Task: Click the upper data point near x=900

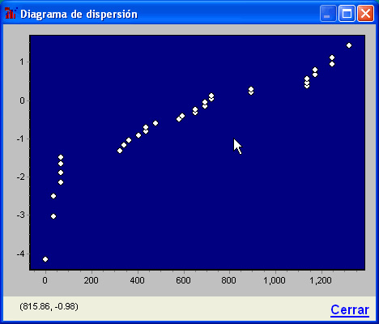Action: point(251,89)
